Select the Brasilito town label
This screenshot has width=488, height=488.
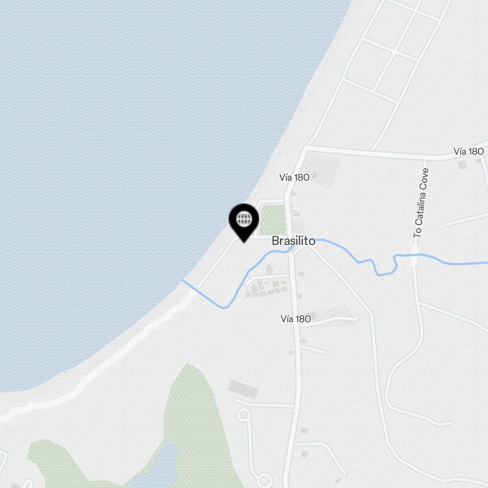pyautogui.click(x=293, y=241)
